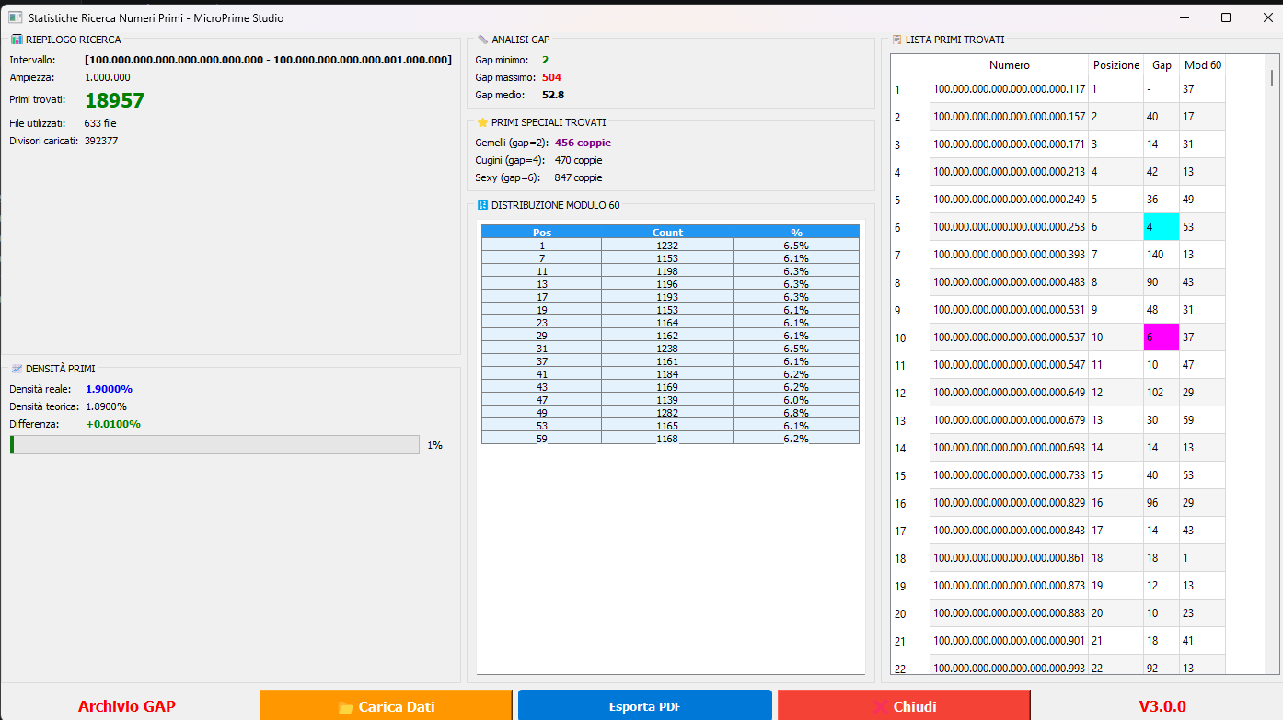Click the Pos header in modulo table
The image size is (1283, 720).
[x=542, y=232]
